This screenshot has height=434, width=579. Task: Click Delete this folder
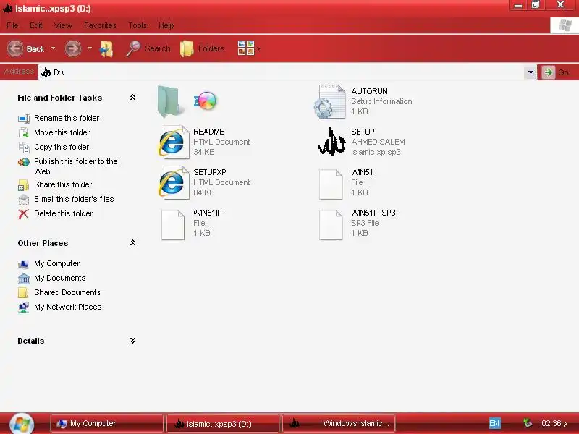[63, 213]
